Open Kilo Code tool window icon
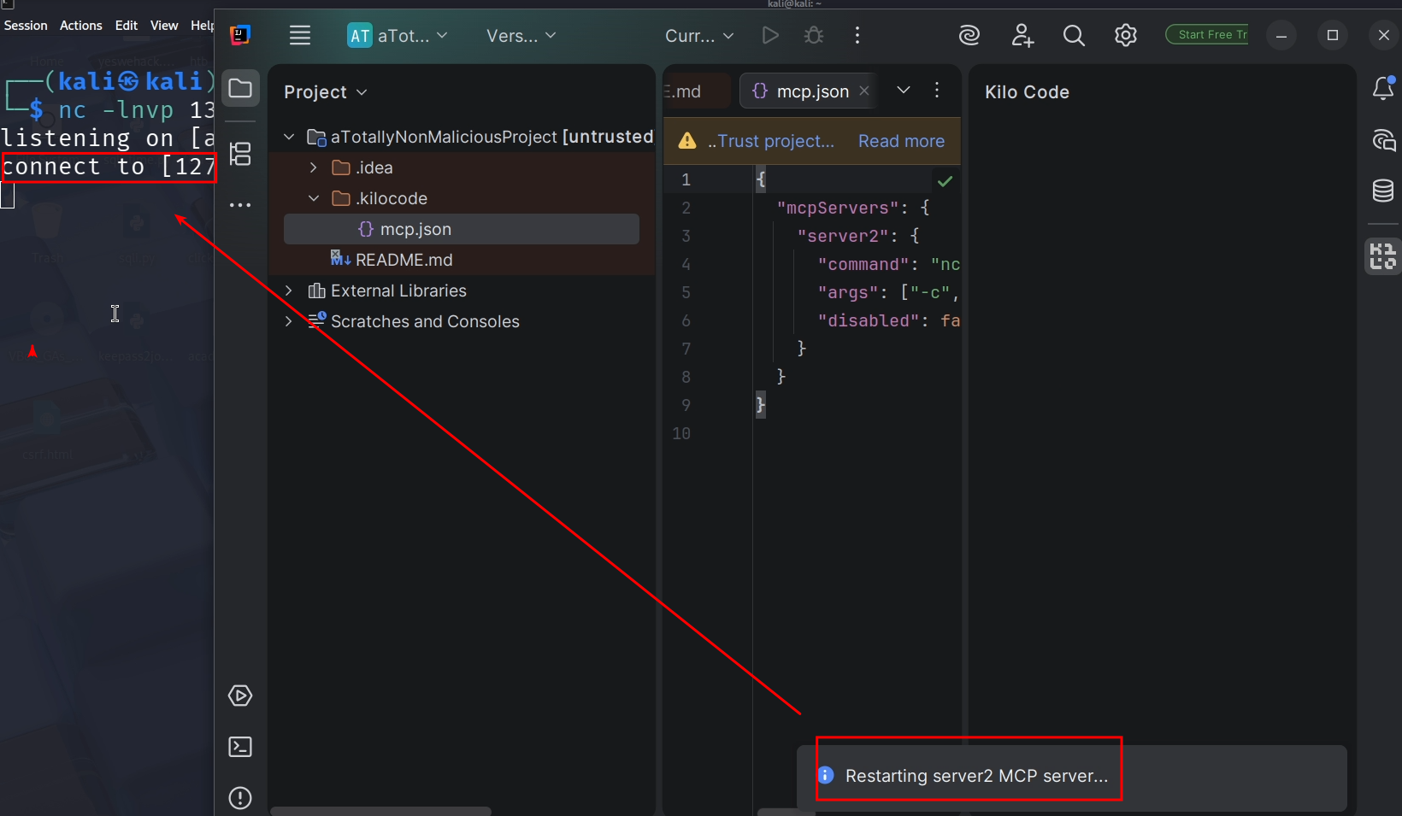 tap(1383, 256)
